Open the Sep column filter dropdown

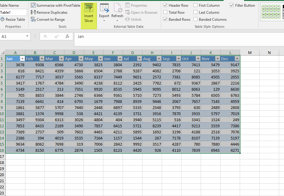pos(178,59)
